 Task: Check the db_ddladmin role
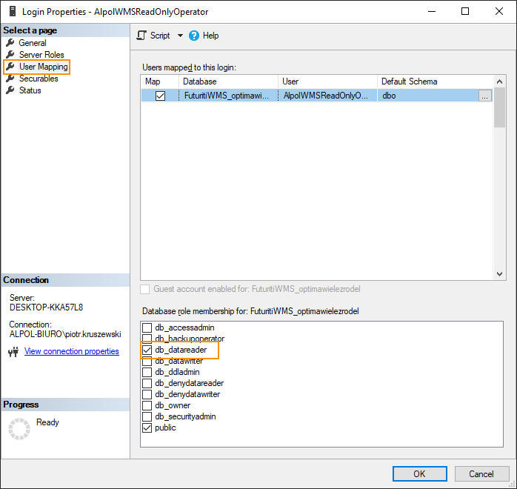147,372
